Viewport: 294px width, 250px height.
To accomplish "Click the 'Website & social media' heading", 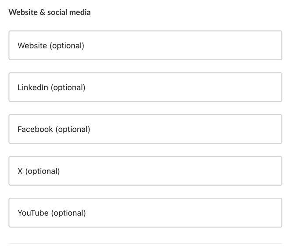I will click(50, 12).
